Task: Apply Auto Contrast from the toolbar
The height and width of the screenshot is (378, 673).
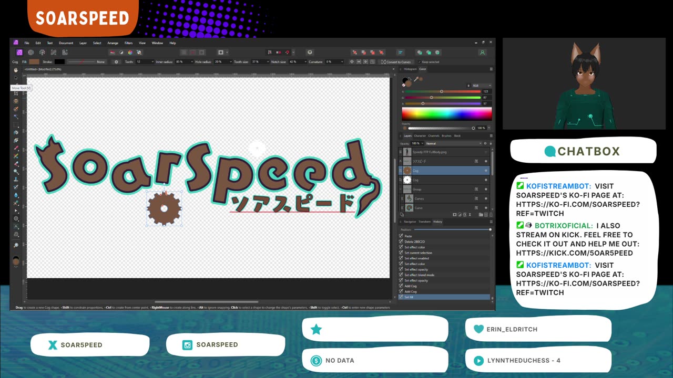Action: point(121,52)
